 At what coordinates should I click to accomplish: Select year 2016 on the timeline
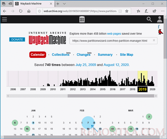pos(113,89)
